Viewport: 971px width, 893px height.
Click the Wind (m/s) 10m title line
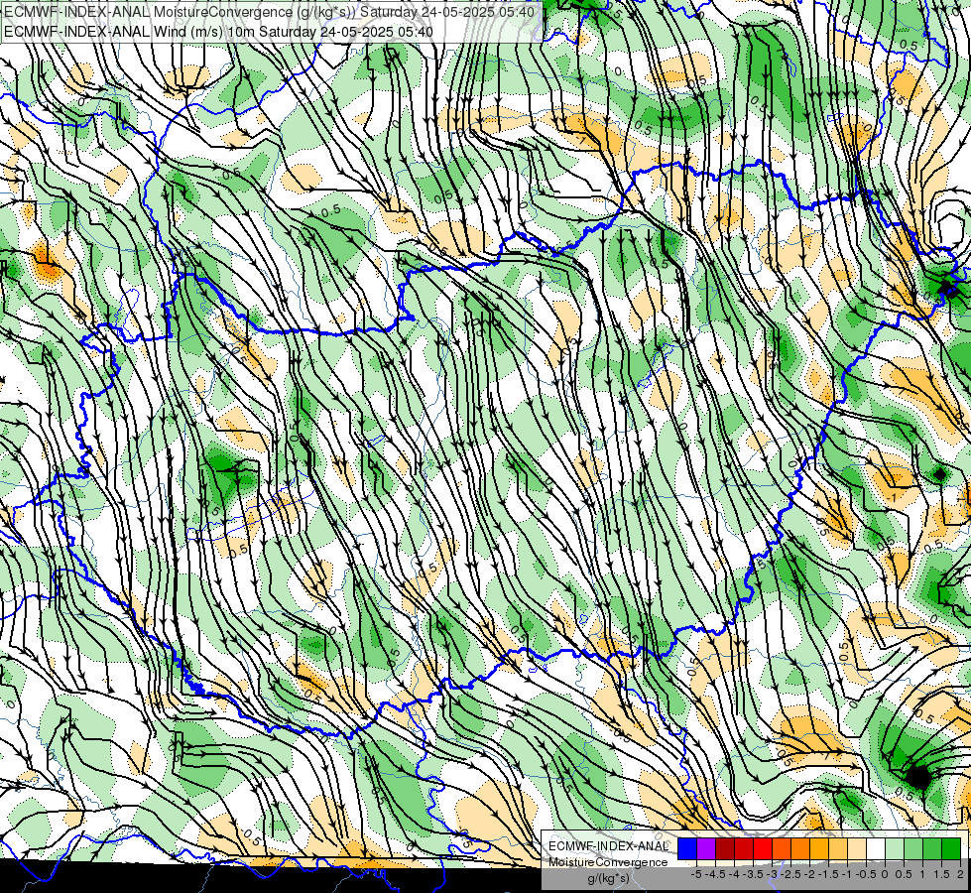[218, 31]
